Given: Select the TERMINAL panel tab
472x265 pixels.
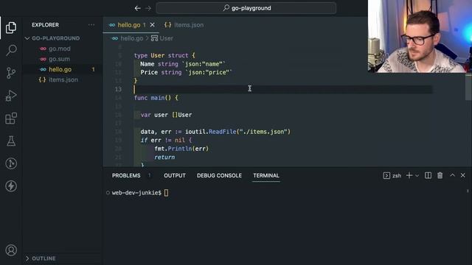Looking at the screenshot, I should 266,175.
